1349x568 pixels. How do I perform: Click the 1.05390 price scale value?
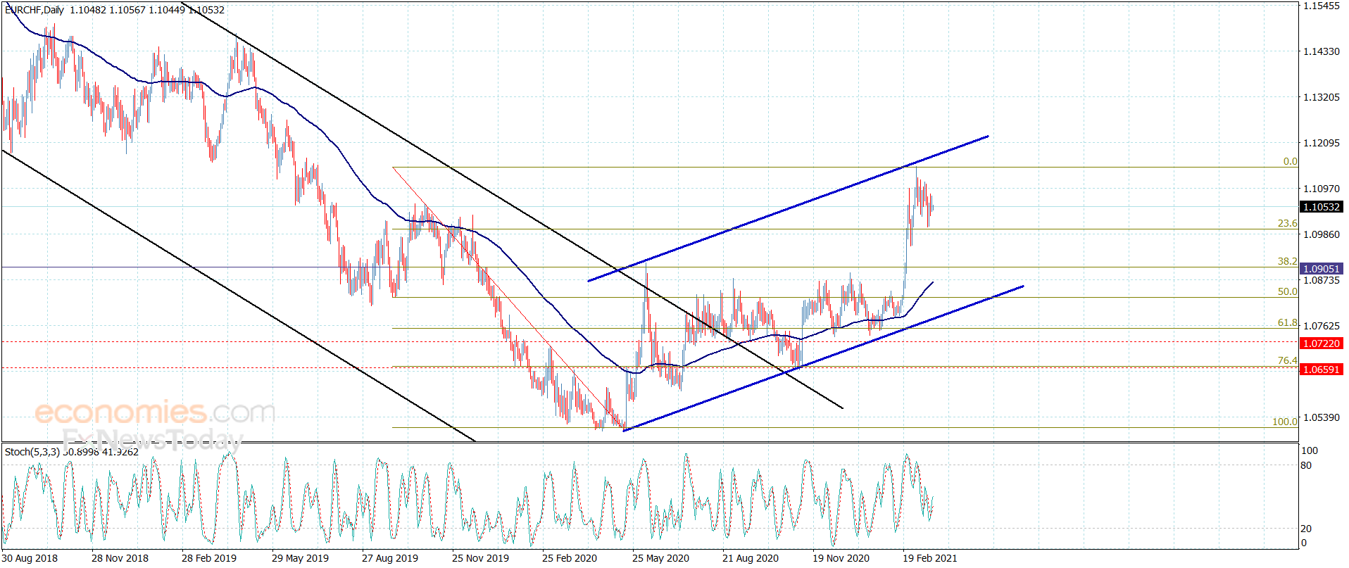[x=1322, y=417]
